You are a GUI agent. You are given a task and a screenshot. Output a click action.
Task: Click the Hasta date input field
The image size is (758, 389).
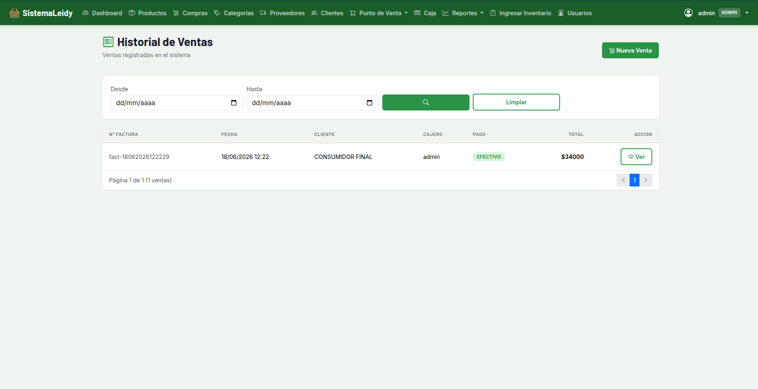[313, 103]
